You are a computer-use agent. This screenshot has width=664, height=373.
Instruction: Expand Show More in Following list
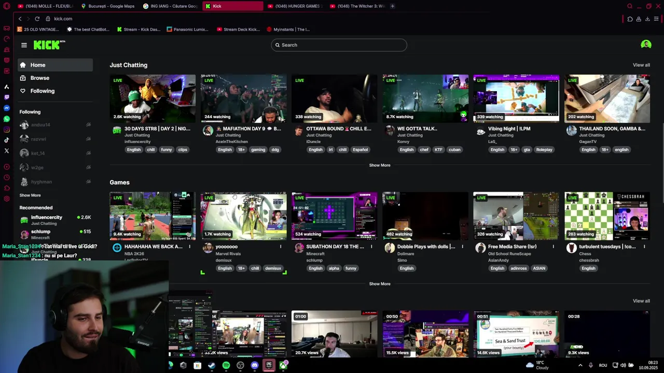coord(30,195)
